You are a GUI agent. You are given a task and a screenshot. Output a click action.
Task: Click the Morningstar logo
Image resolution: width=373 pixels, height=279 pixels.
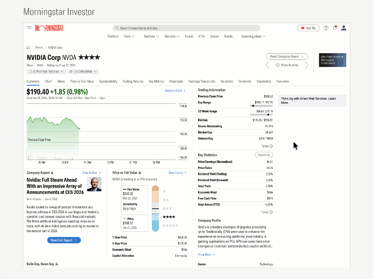pyautogui.click(x=50, y=28)
